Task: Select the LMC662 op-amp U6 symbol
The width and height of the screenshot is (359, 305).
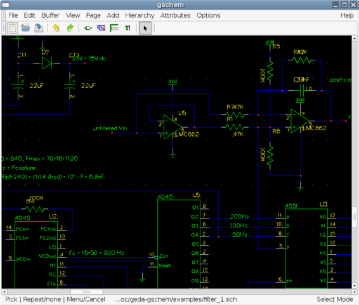Action: (172, 127)
